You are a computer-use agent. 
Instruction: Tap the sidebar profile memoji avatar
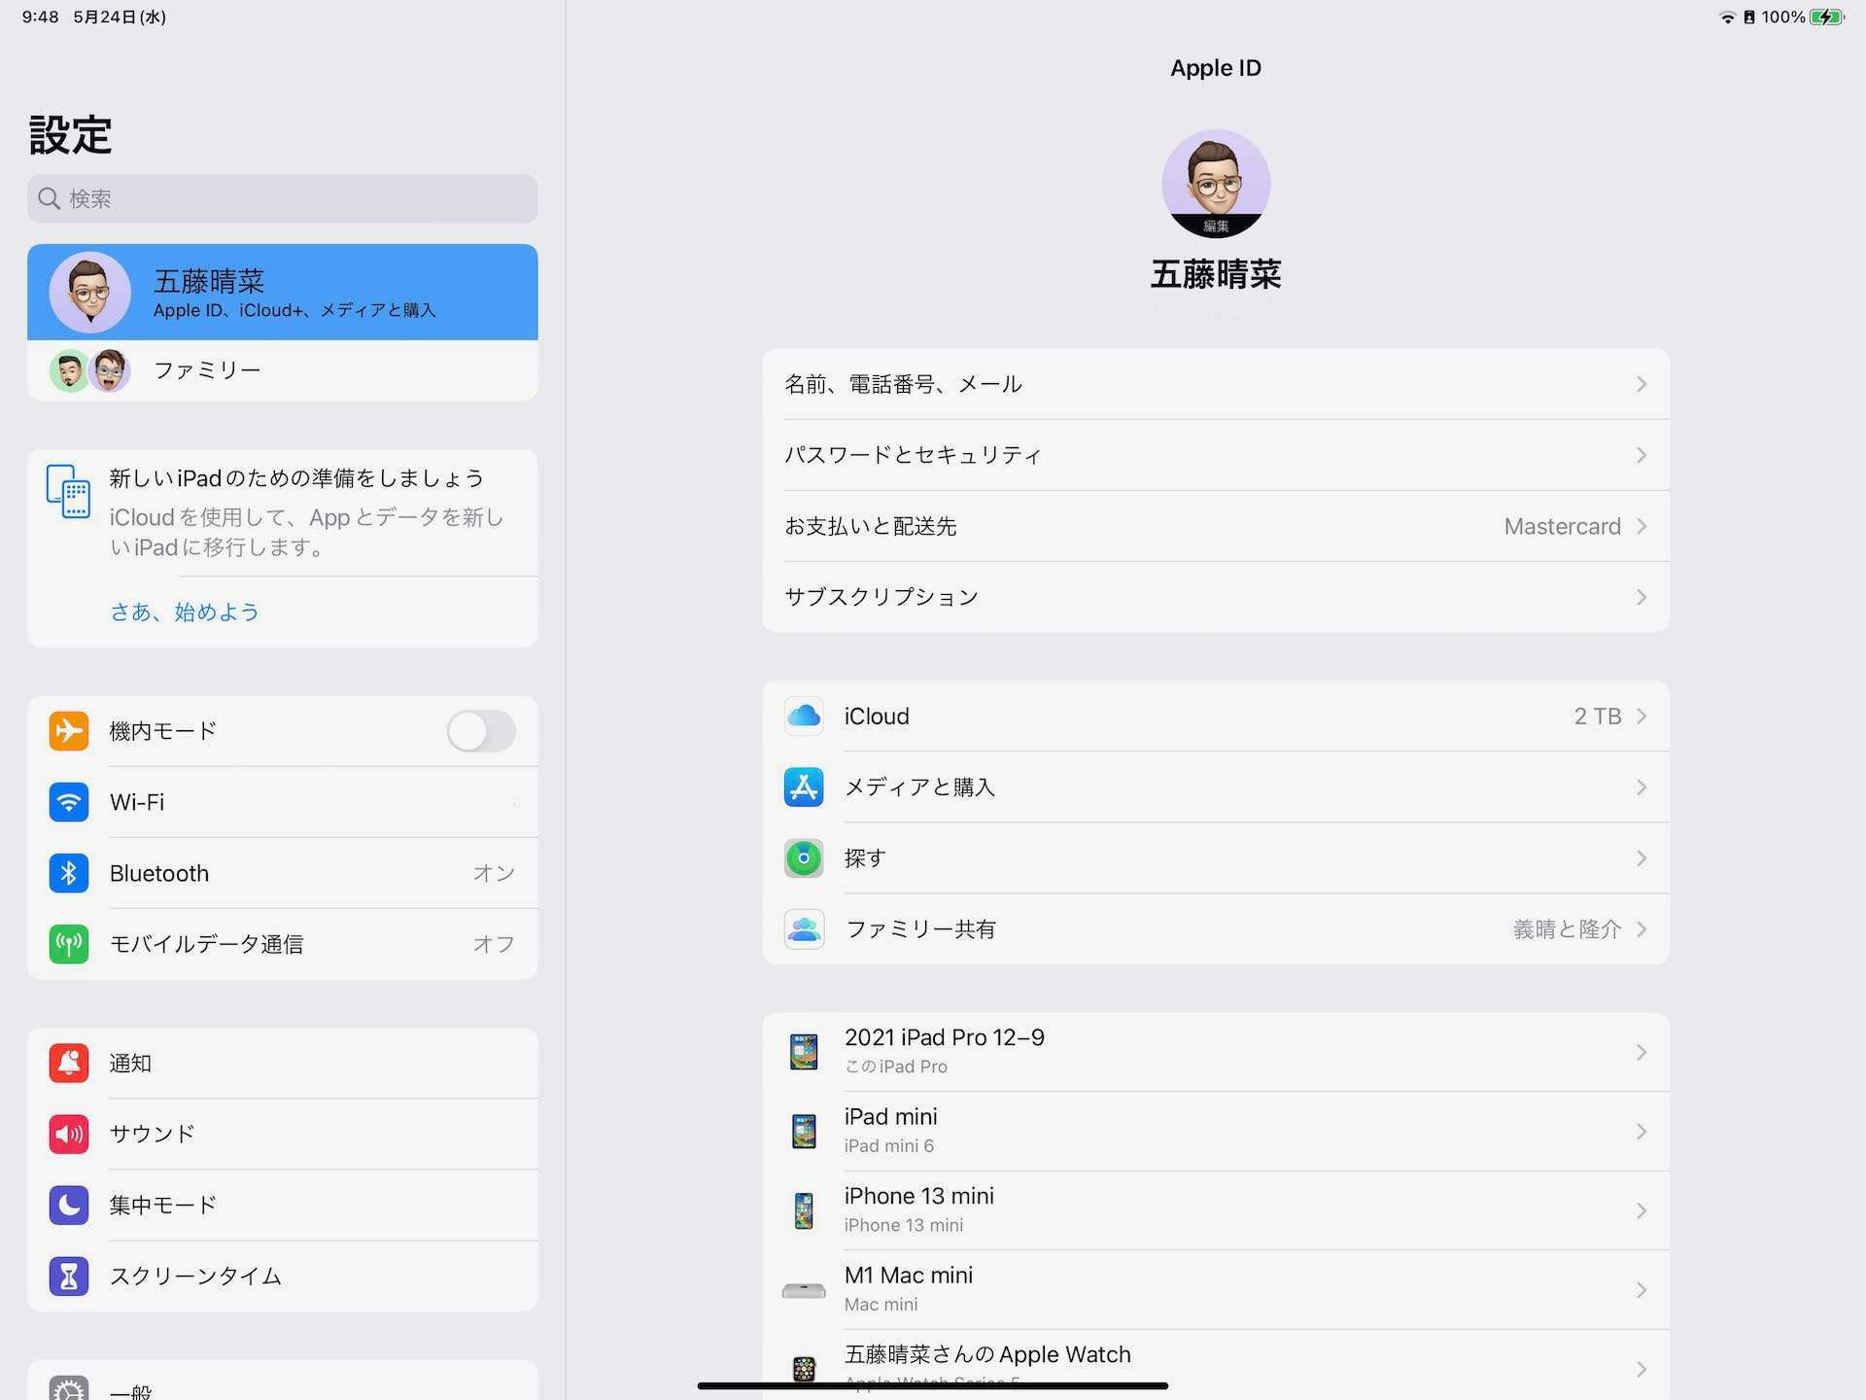[x=90, y=292]
